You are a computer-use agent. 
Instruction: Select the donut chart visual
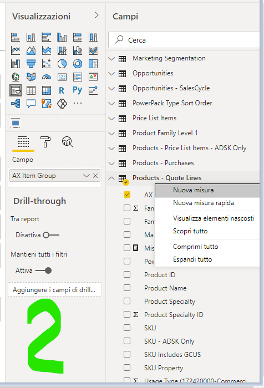[x=78, y=64]
